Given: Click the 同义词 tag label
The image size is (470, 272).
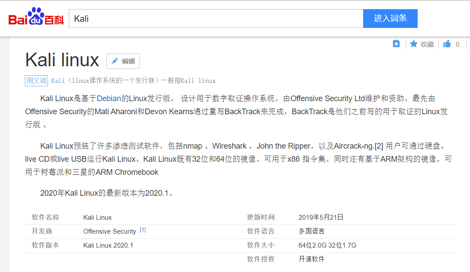Looking at the screenshot, I should click(x=36, y=81).
